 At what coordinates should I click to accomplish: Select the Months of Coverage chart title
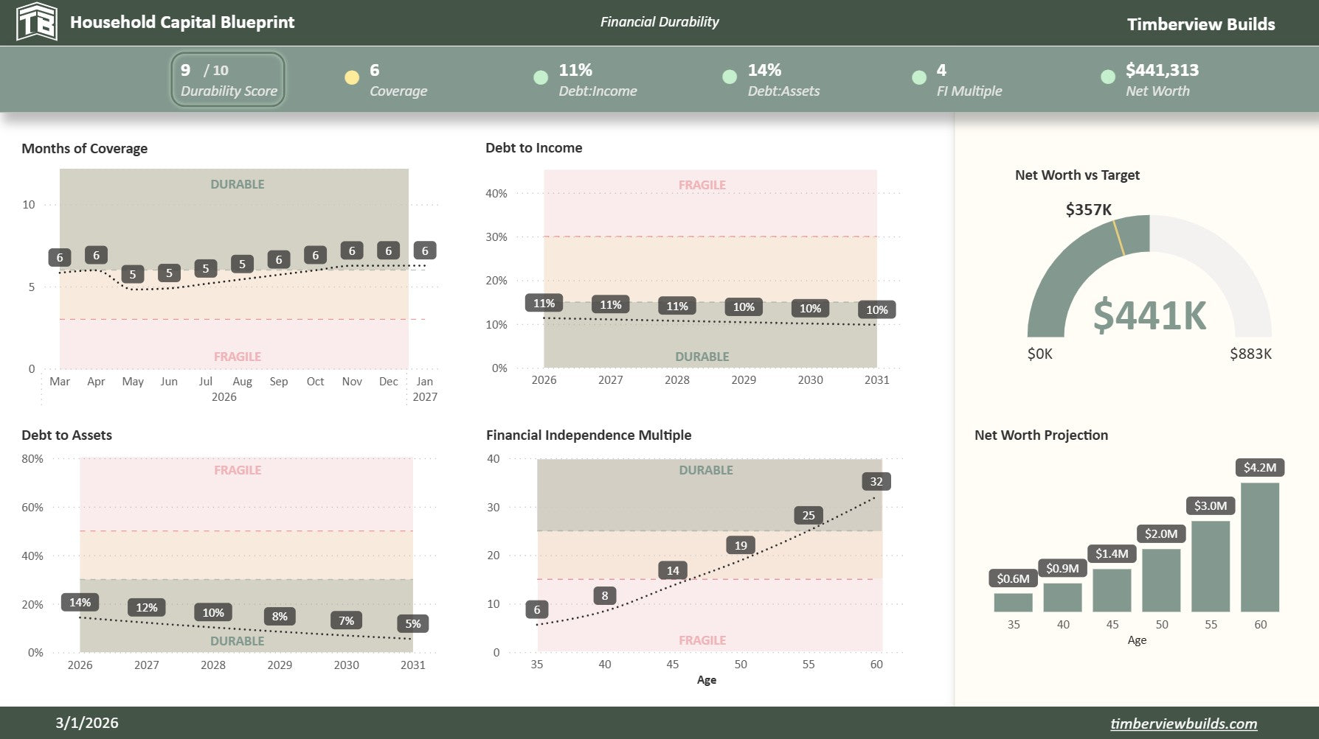point(84,149)
